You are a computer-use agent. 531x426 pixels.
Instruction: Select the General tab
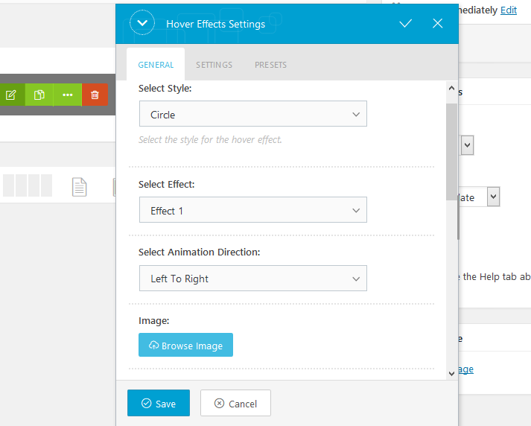click(156, 65)
